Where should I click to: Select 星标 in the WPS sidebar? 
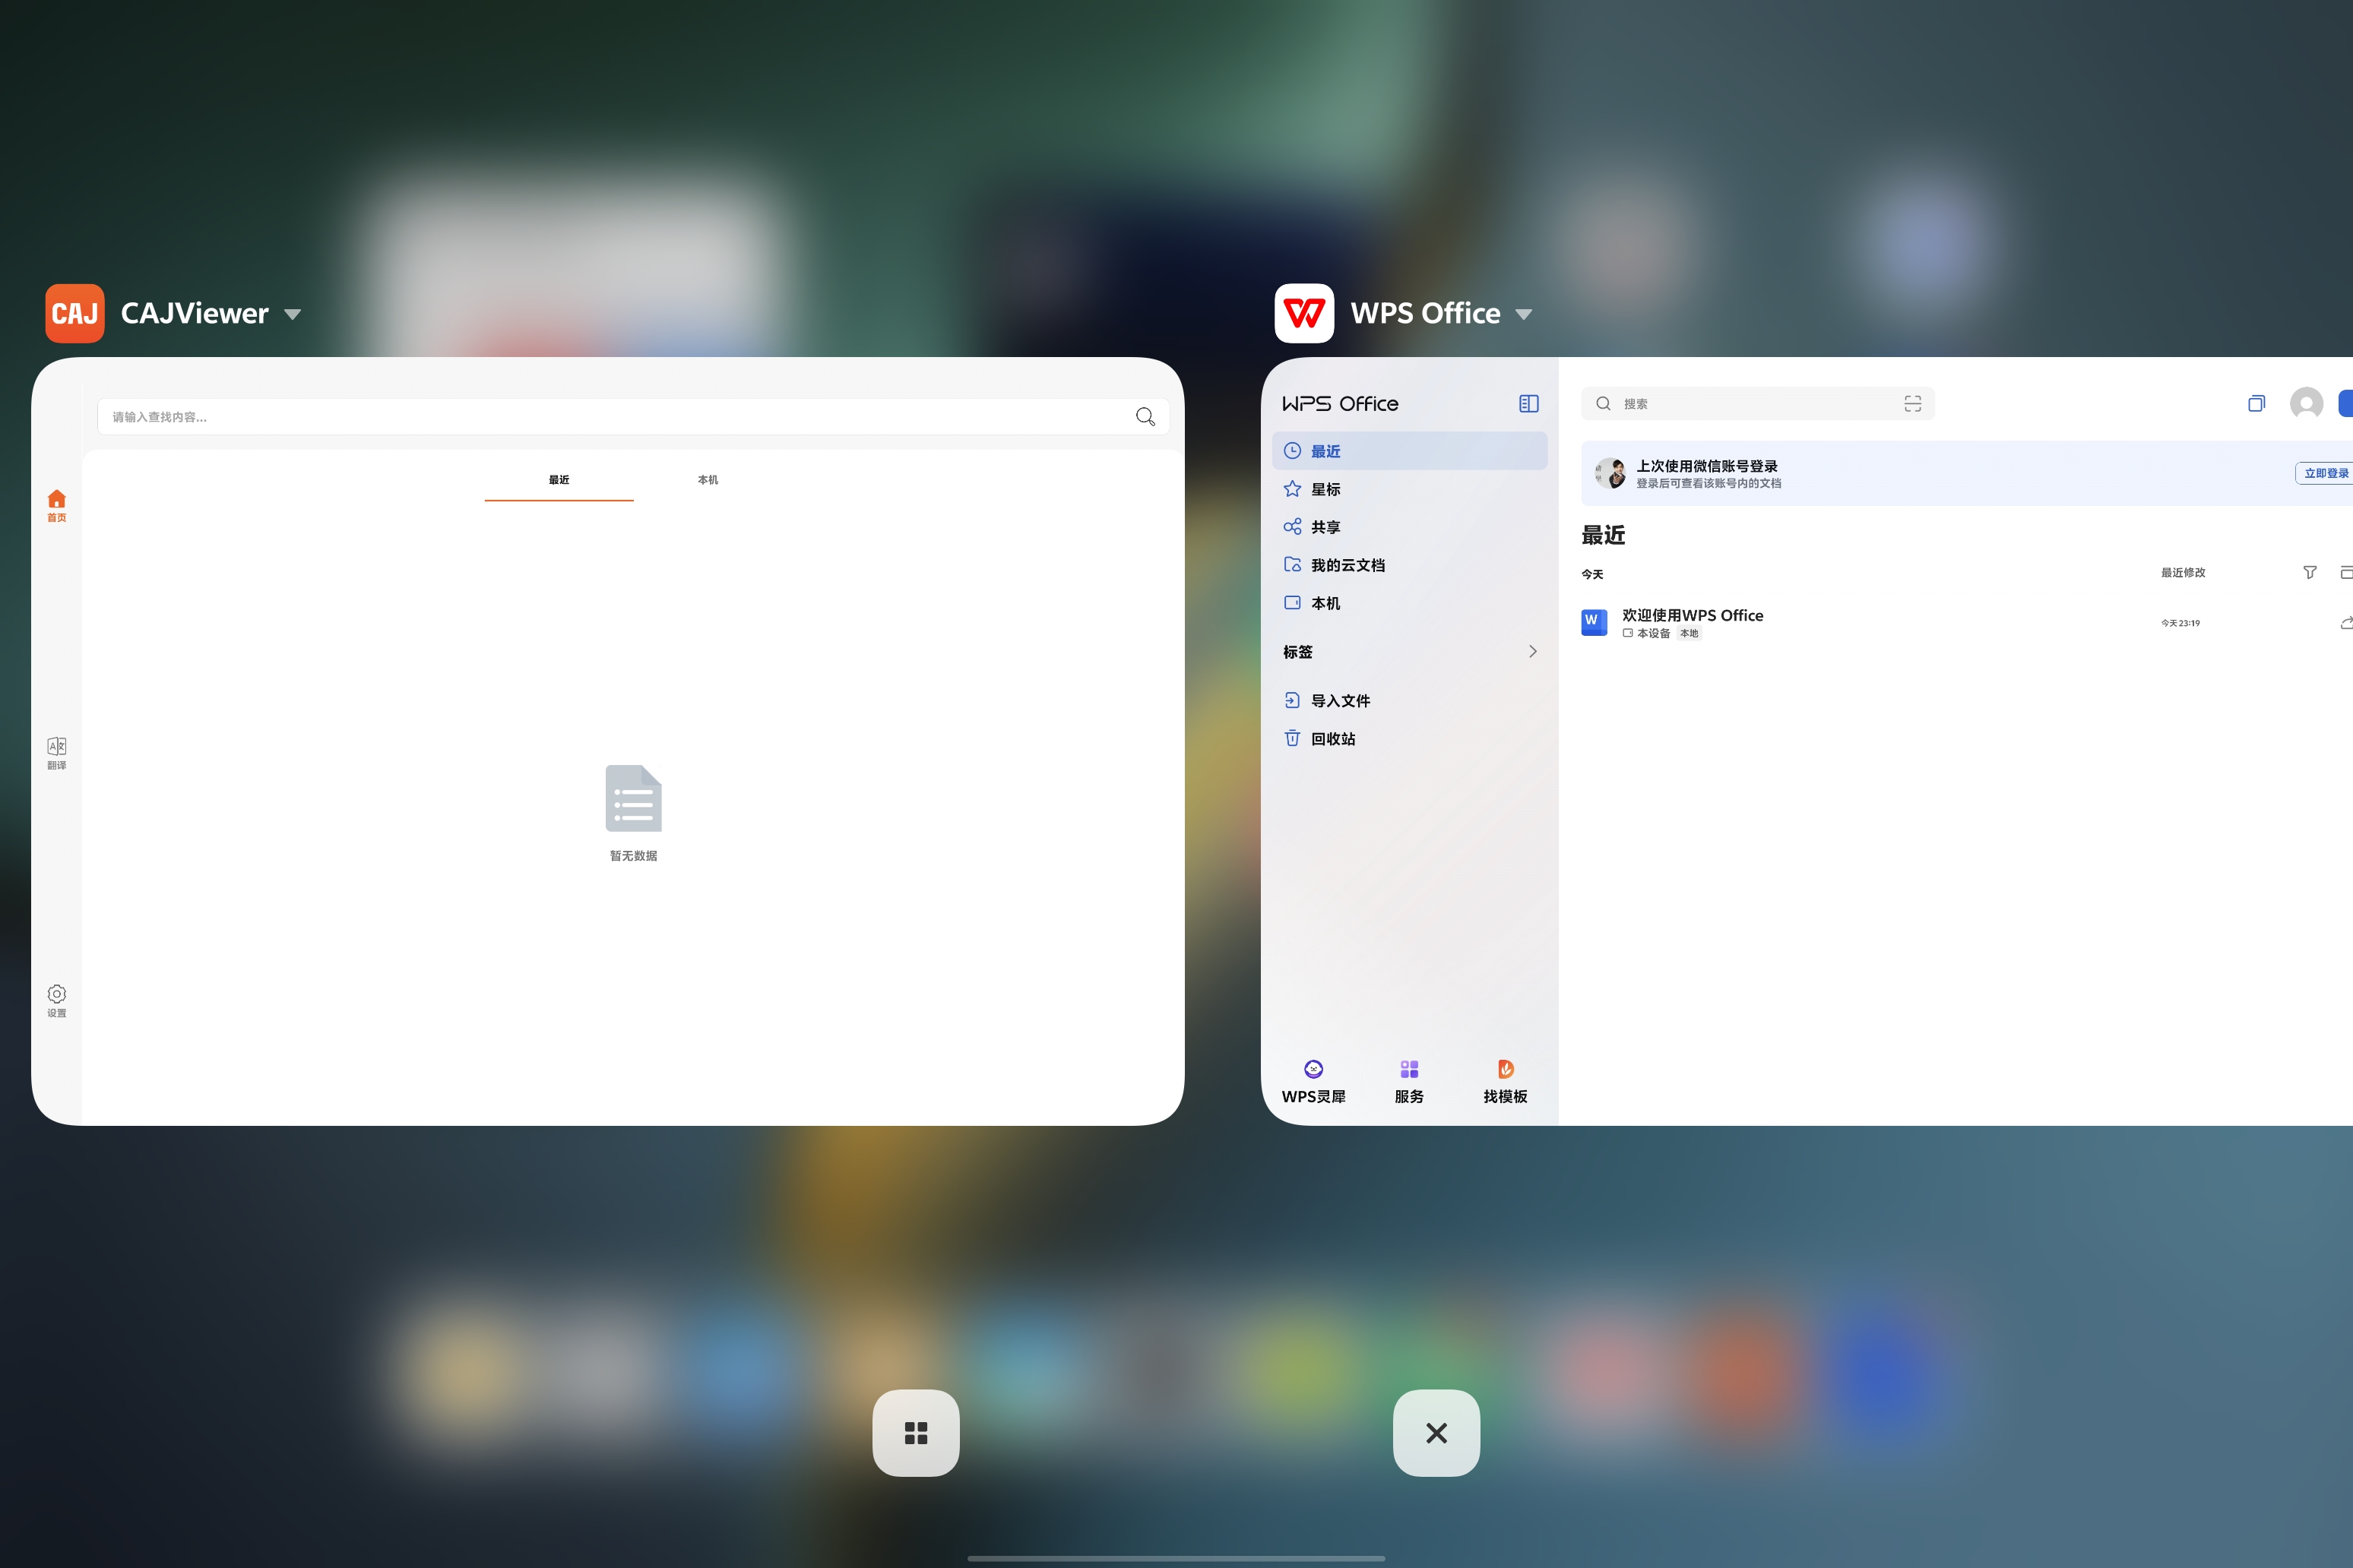pyautogui.click(x=1410, y=489)
